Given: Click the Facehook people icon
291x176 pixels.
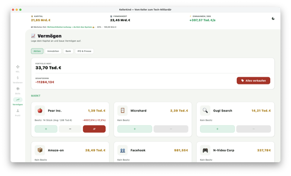Looking at the screenshot, I should point(122,150).
